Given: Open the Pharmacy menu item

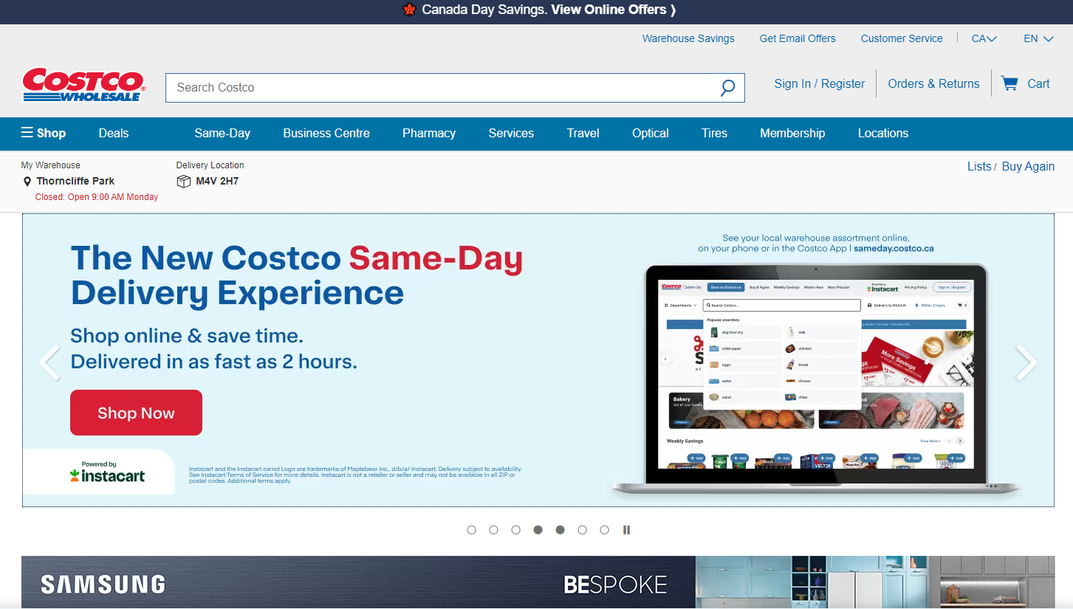Looking at the screenshot, I should (428, 133).
